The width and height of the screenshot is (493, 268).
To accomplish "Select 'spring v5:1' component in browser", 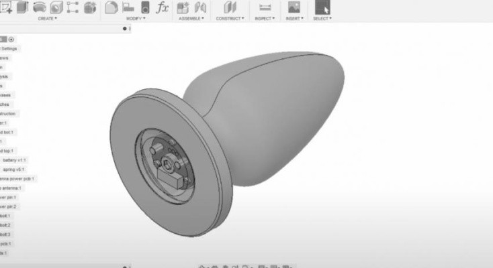I will (x=13, y=170).
